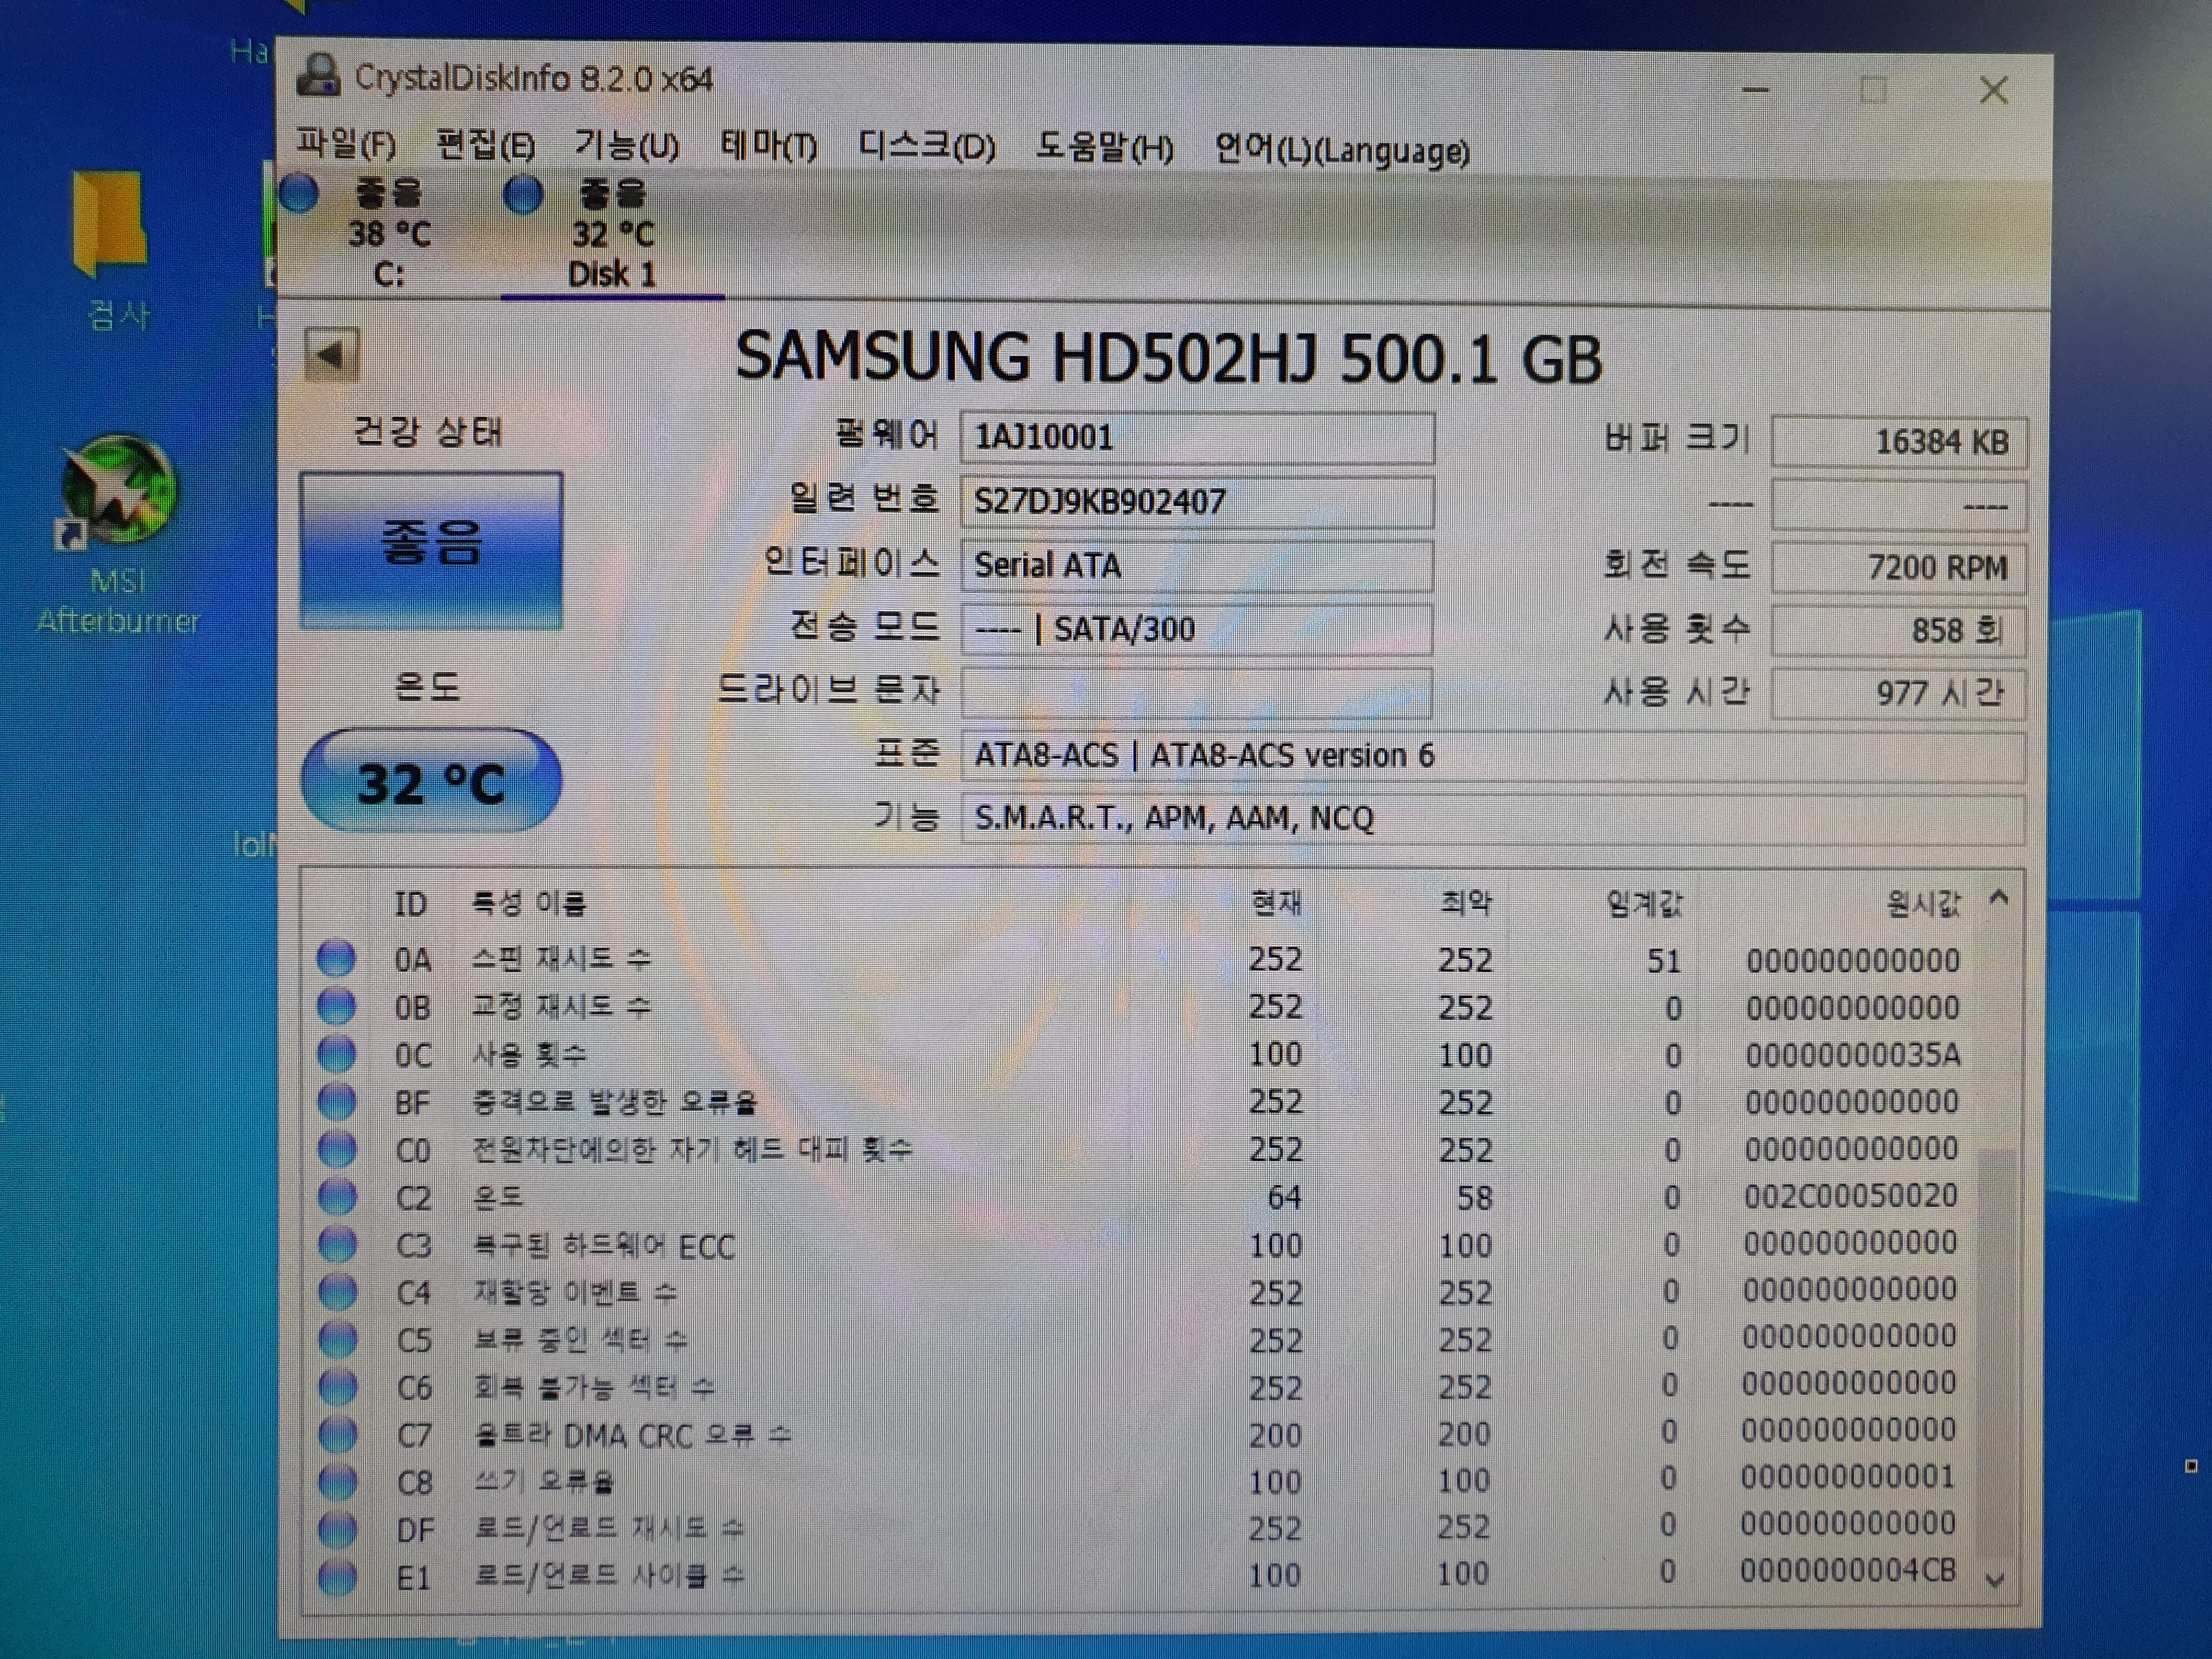Screen dimensions: 2212x1659
Task: Click raw value 0000000004CB
Action: click(x=1848, y=1571)
